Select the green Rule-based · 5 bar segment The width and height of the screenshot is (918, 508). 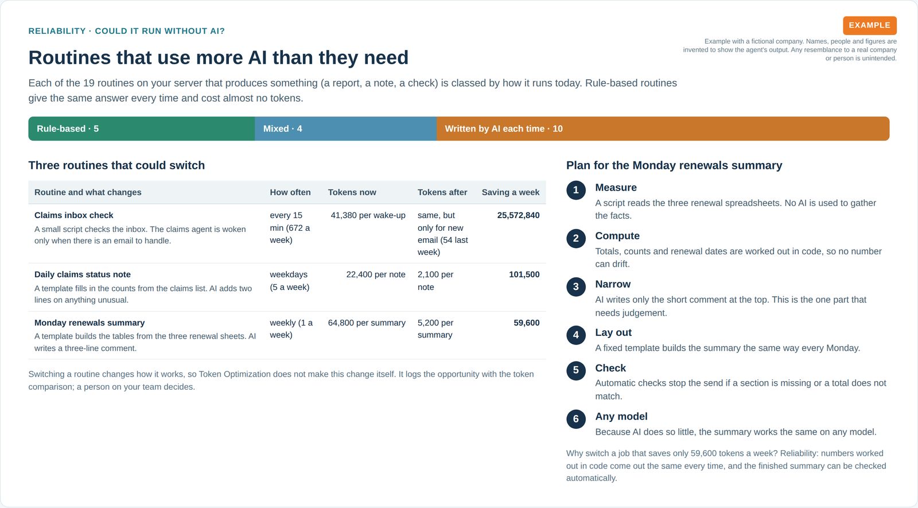click(x=142, y=129)
